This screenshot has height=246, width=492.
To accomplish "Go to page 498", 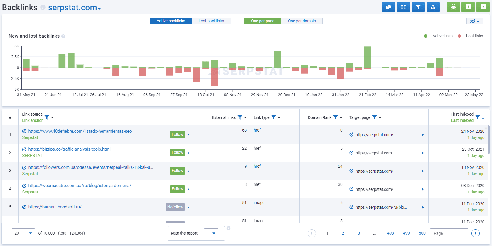I will point(390,233).
